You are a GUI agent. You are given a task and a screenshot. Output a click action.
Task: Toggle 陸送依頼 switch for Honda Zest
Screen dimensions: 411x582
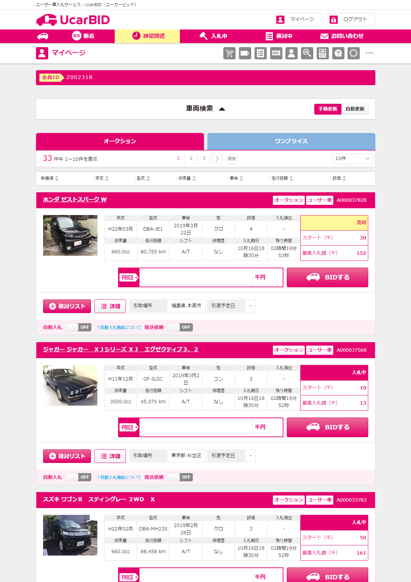pos(180,327)
